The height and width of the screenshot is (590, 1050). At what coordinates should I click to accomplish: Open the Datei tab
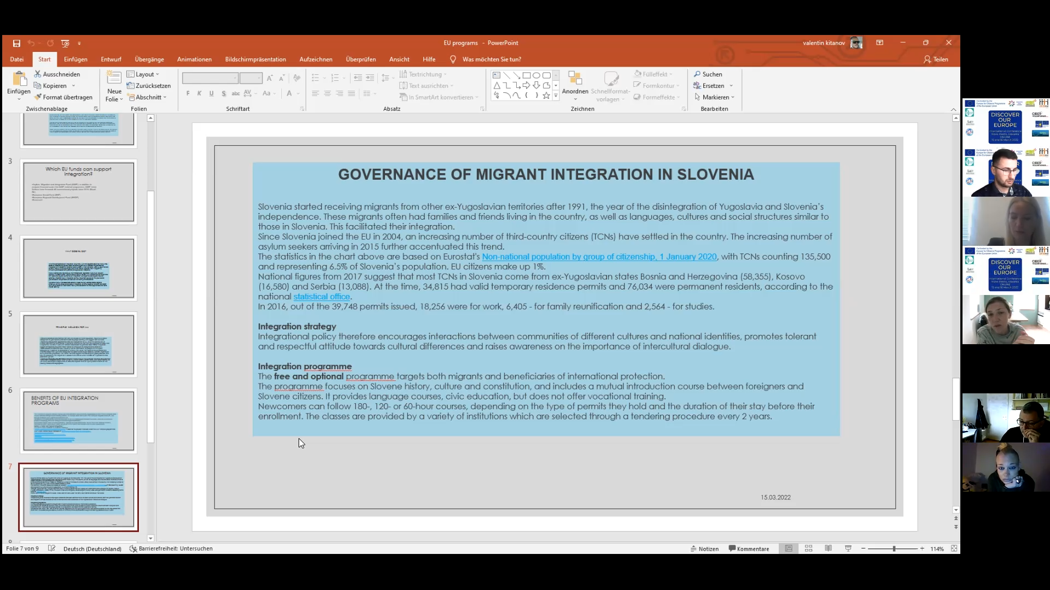(x=17, y=59)
